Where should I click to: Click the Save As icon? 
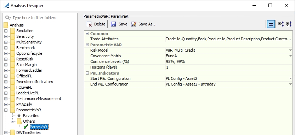coord(134,24)
